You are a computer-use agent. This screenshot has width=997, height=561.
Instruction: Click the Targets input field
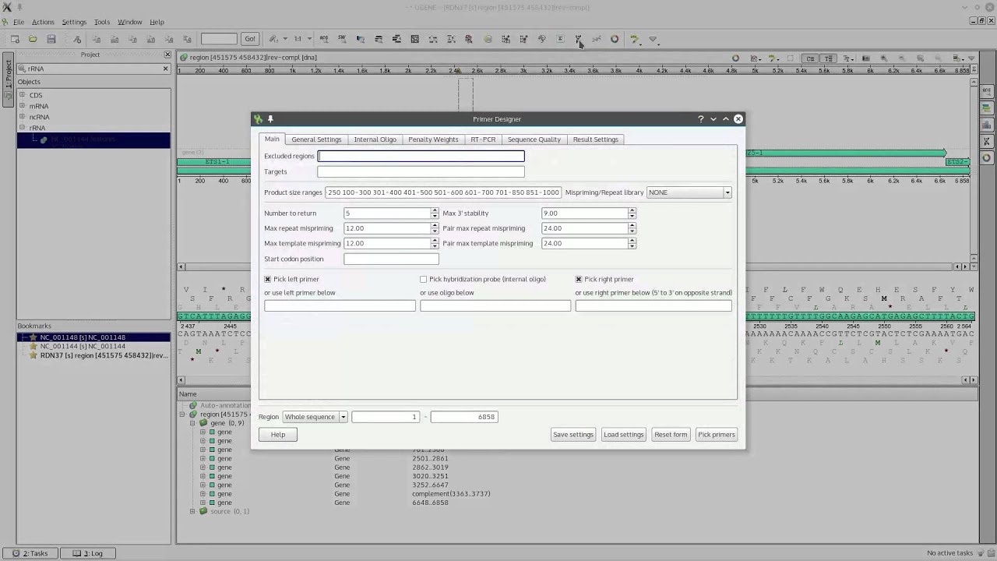pyautogui.click(x=421, y=171)
